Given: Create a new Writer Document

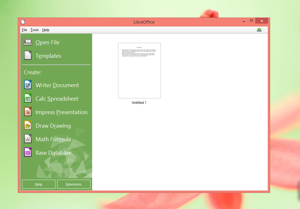Looking at the screenshot, I should (x=57, y=85).
